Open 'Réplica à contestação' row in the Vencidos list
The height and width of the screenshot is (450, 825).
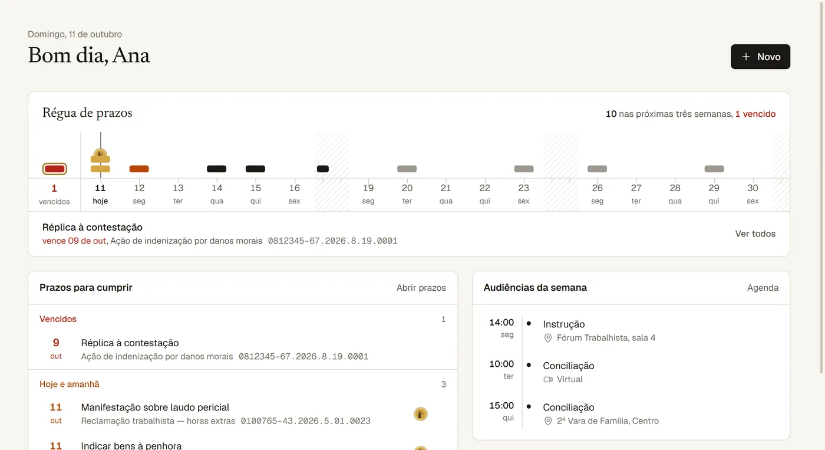point(243,349)
